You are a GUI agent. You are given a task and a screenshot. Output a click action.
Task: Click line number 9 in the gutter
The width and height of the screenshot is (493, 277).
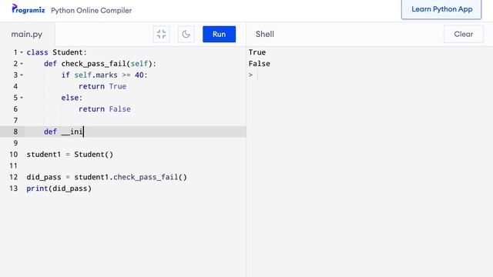click(x=15, y=143)
